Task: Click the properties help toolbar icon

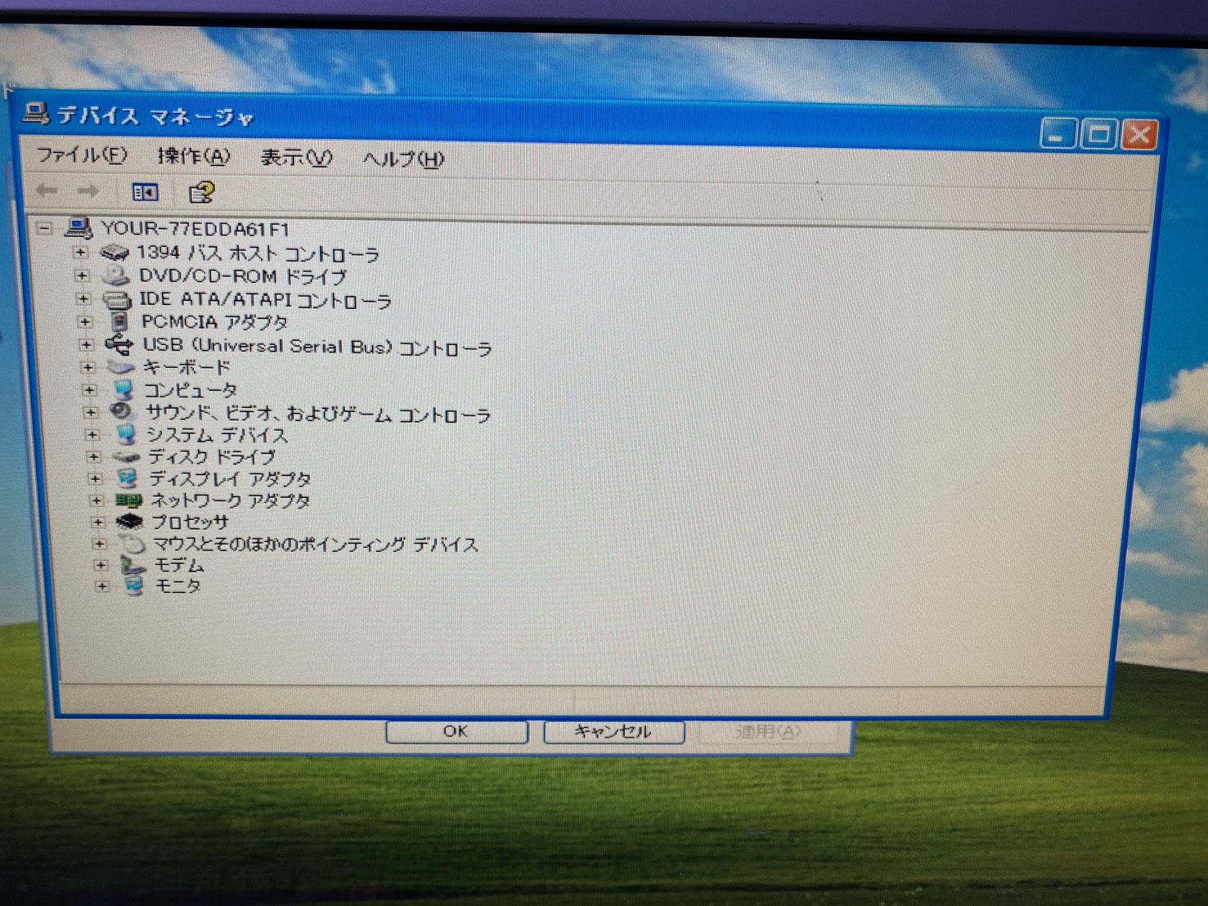Action: [x=200, y=193]
